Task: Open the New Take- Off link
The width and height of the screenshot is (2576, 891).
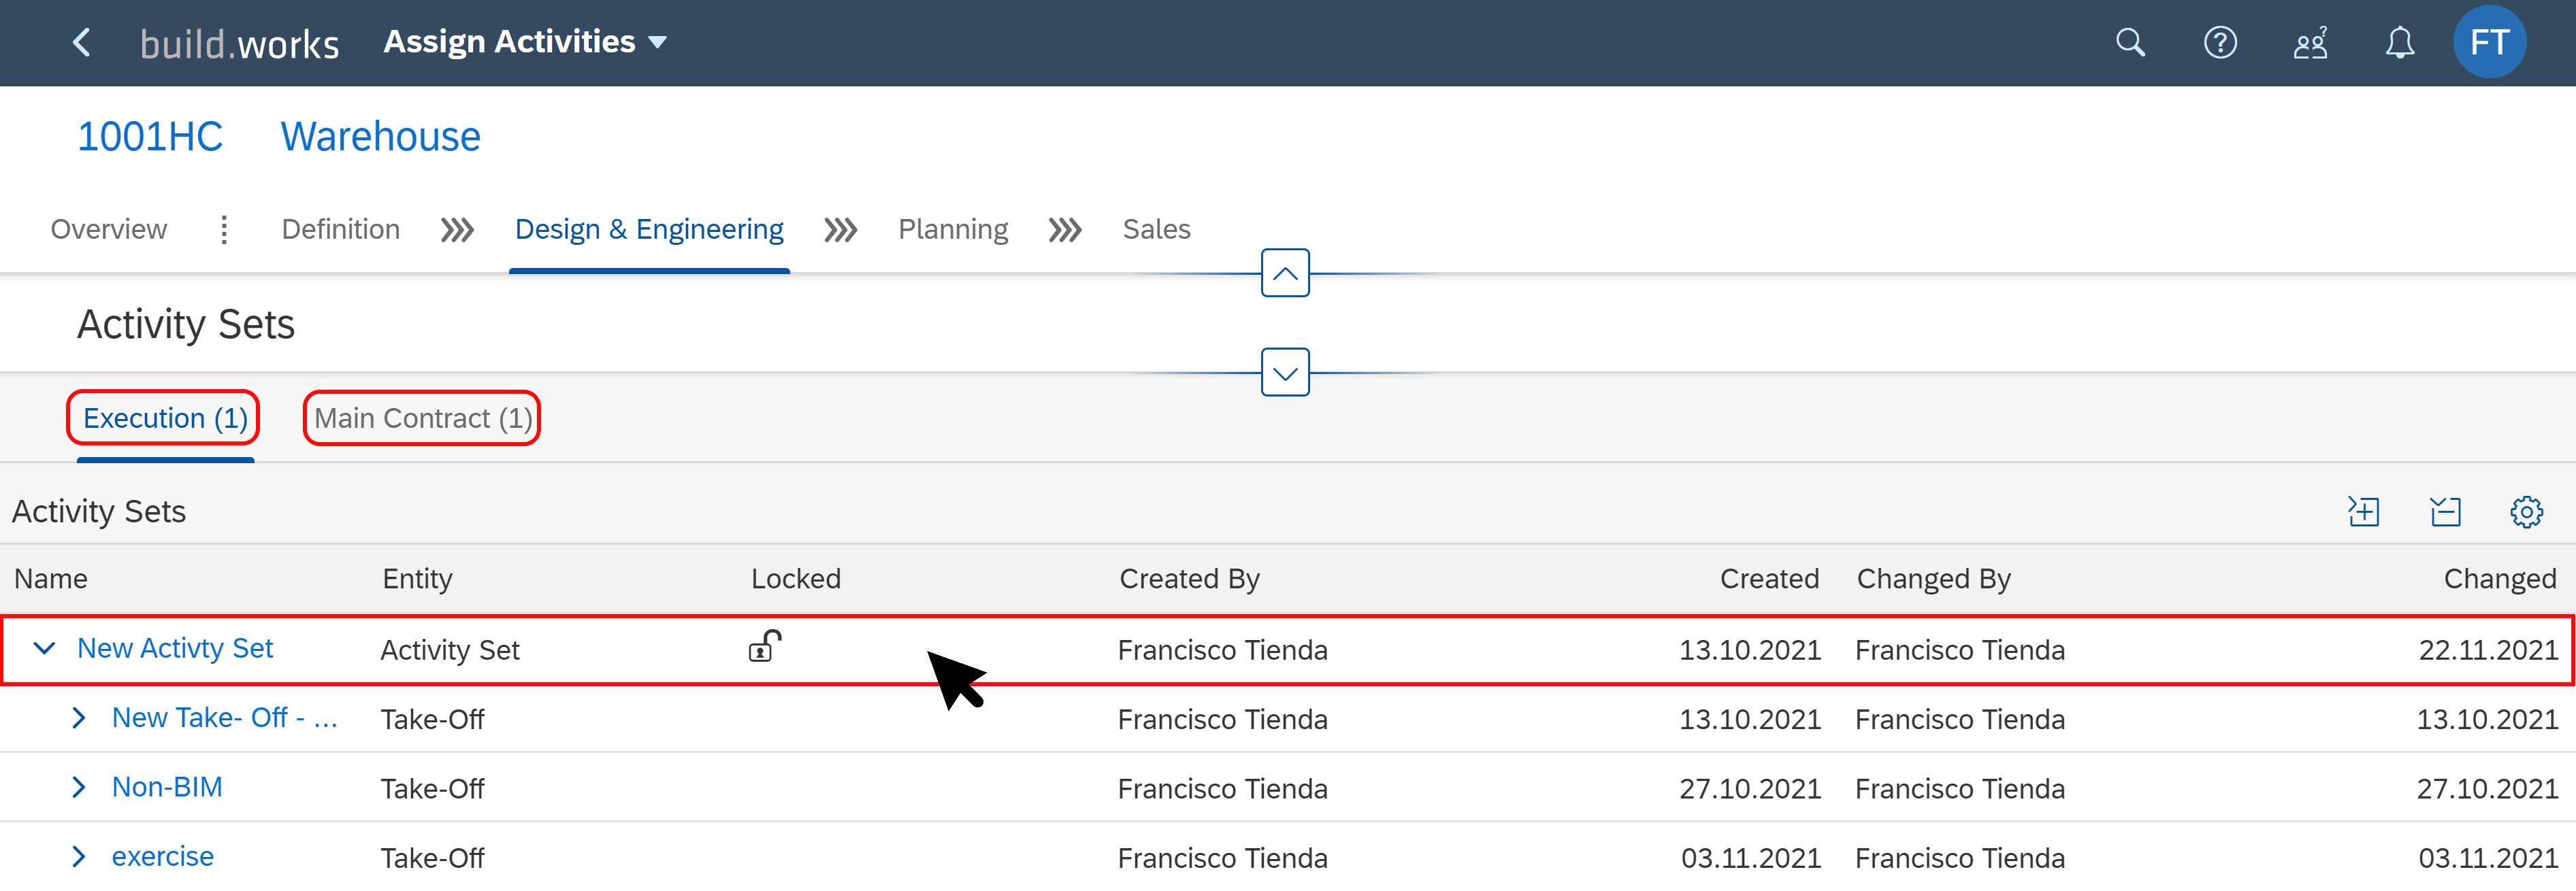Action: (x=225, y=718)
